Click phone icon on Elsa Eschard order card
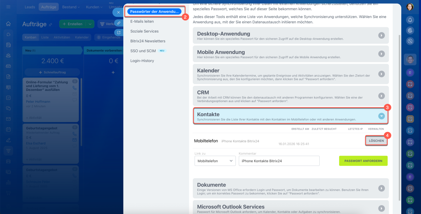The width and height of the screenshot is (421, 214). pos(74,134)
